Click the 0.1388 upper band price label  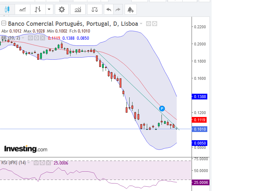[x=199, y=97]
